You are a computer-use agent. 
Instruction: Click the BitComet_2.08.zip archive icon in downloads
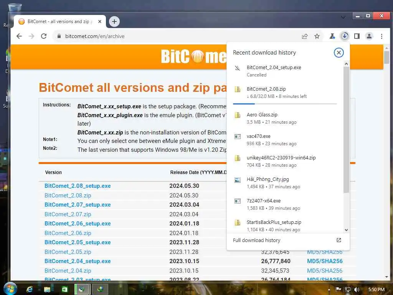pyautogui.click(x=237, y=89)
